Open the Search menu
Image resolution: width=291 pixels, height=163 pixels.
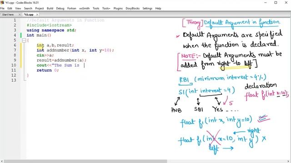pos(28,8)
